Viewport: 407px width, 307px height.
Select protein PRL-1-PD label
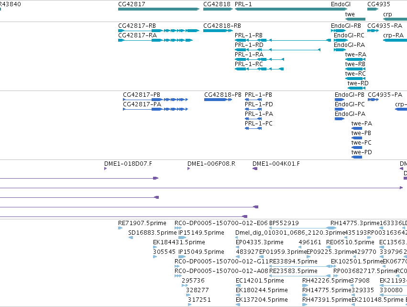coord(259,104)
